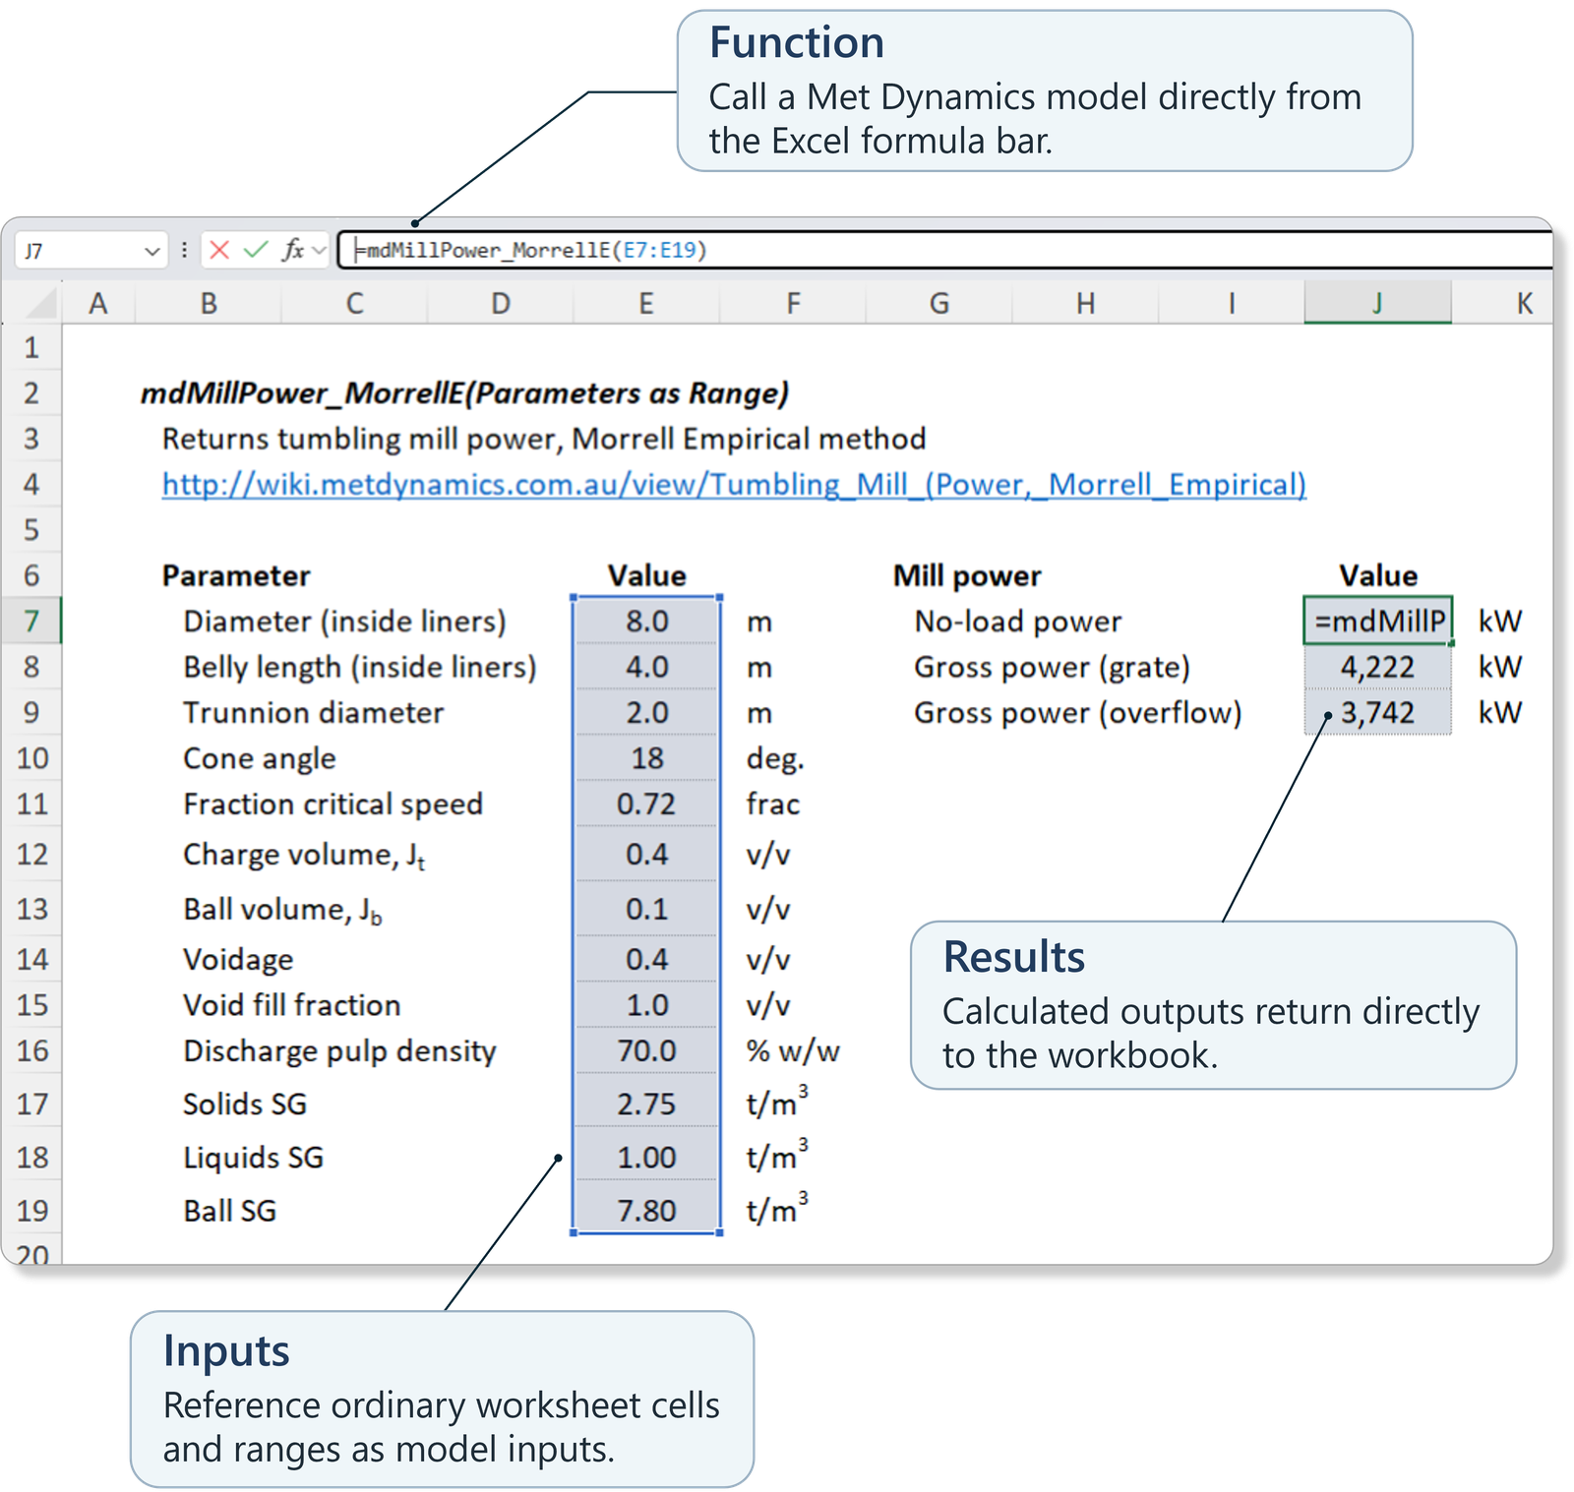Select Fraction critical speed value 0.72
1574x1492 pixels.
click(x=646, y=804)
